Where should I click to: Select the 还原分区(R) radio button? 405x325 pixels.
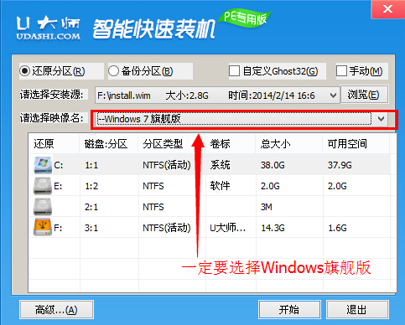pos(25,71)
